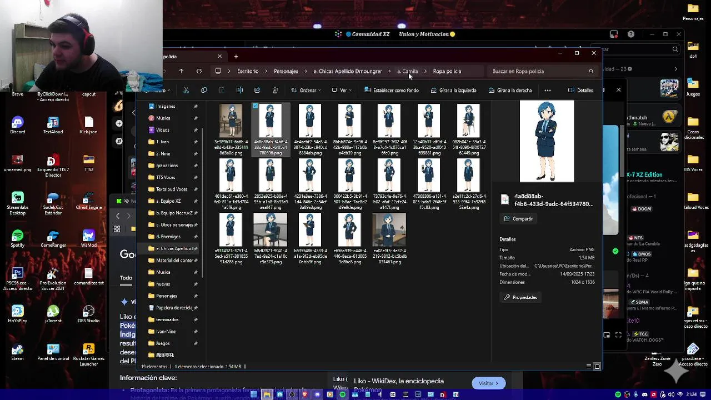Go up one folder level
This screenshot has width=711, height=400.
181,71
